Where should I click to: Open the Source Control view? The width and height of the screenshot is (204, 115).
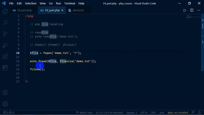pos(5,34)
